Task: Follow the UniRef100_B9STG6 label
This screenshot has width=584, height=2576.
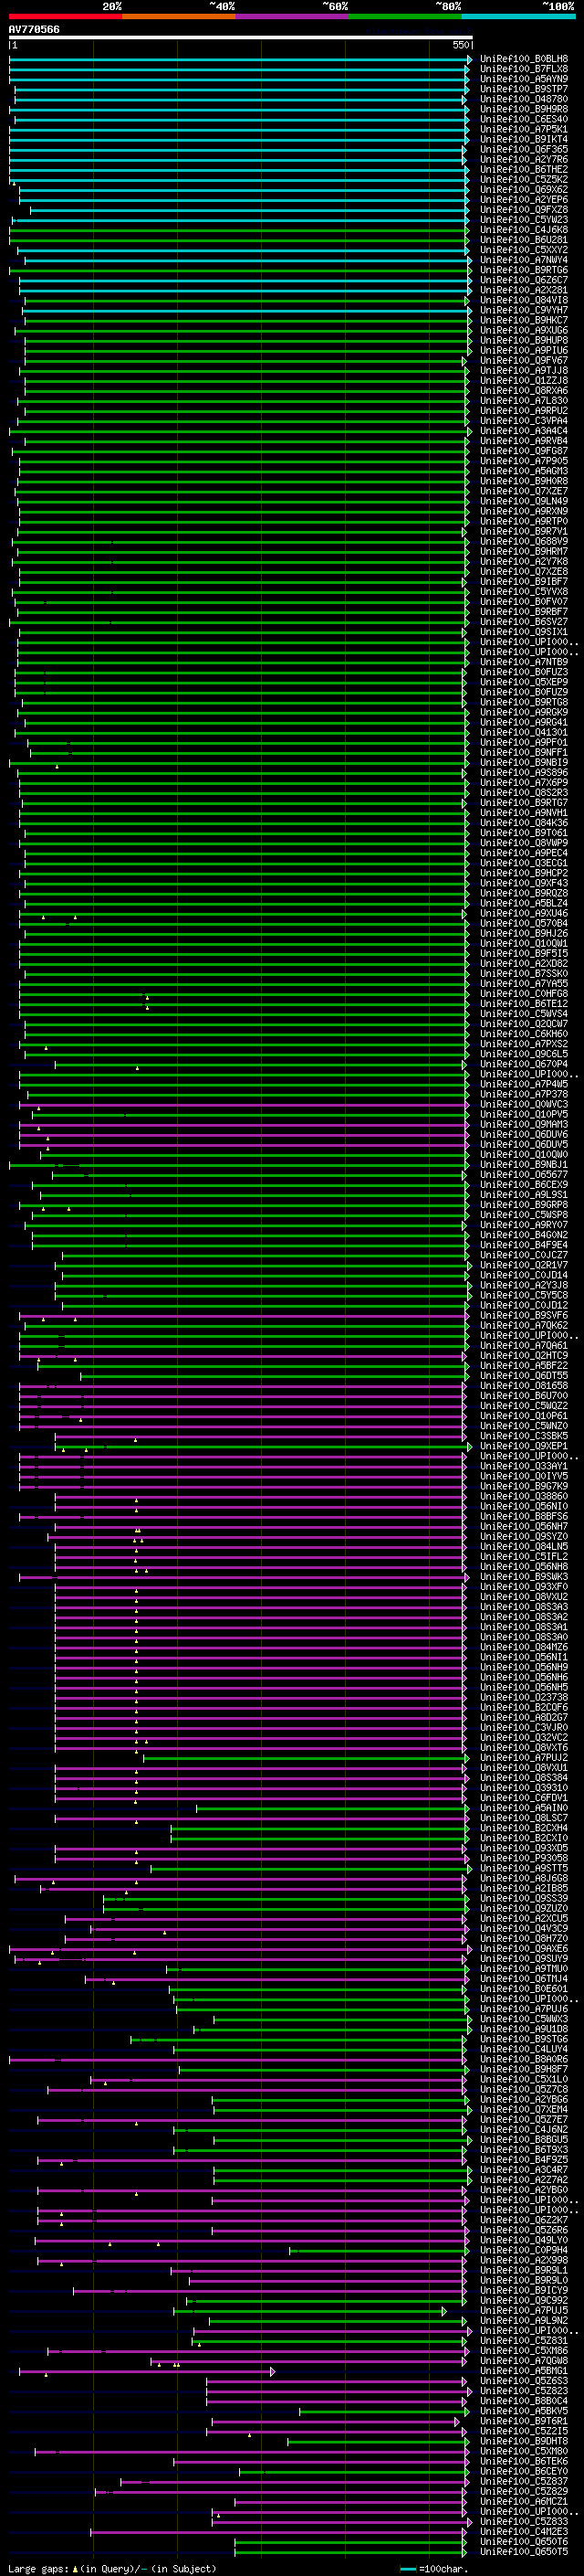Action: tap(523, 2039)
